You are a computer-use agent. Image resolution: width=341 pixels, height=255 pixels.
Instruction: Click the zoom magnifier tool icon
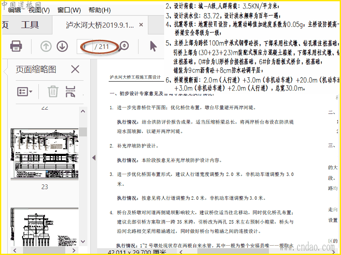[x=124, y=46]
